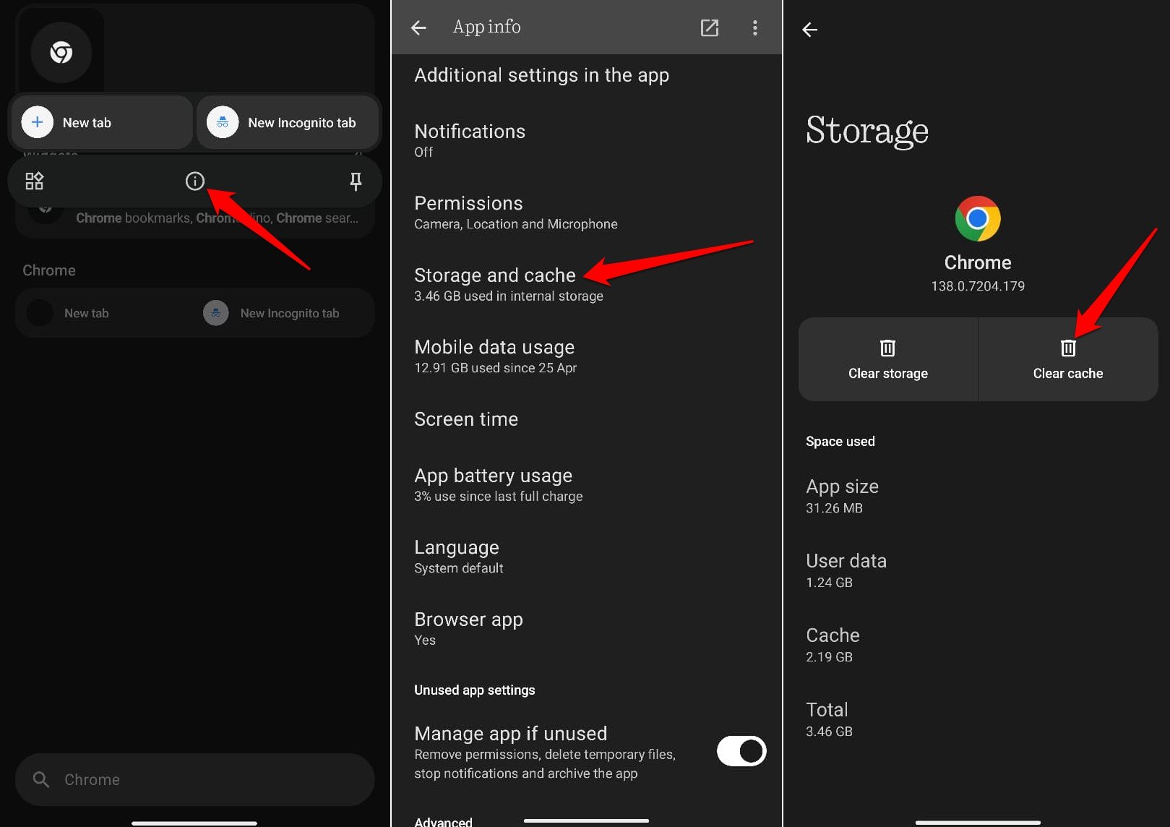
Task: Open the App info three-dot menu
Action: click(x=754, y=27)
